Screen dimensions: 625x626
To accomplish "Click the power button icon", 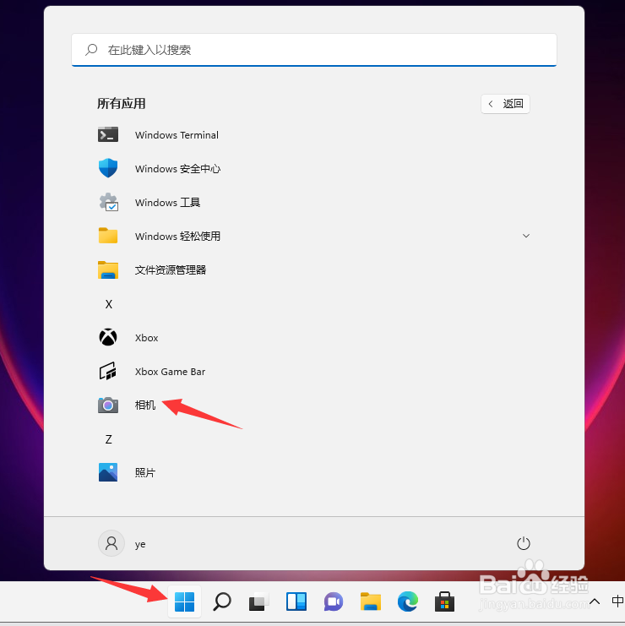I will coord(524,543).
